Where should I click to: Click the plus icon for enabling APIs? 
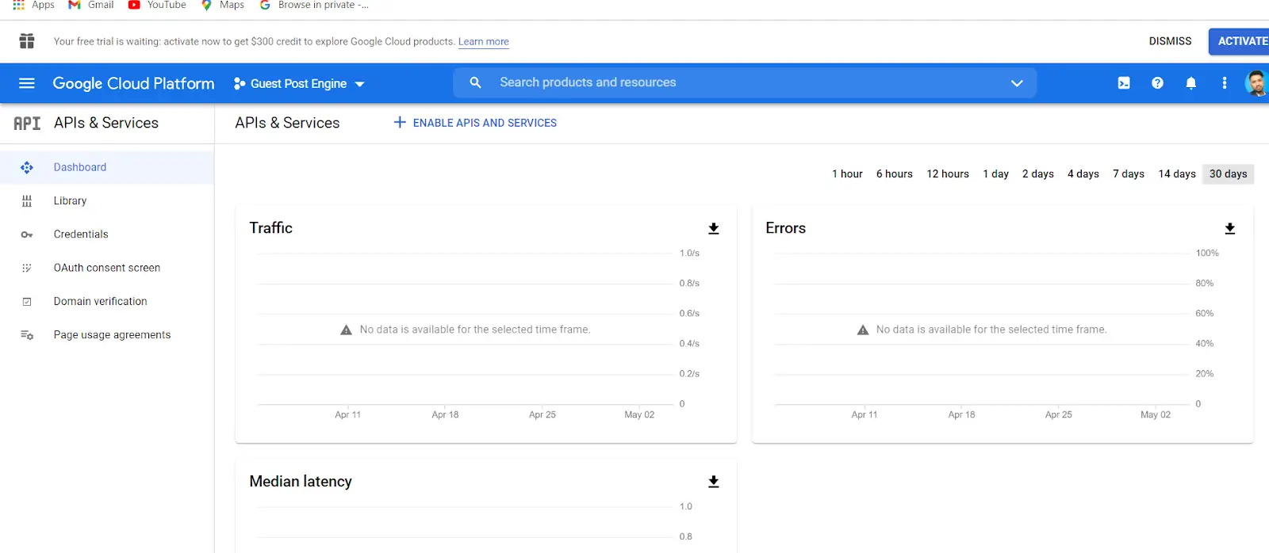[400, 122]
